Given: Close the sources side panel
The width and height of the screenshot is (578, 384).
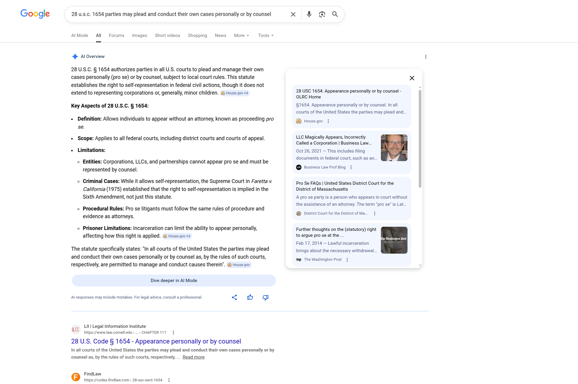Looking at the screenshot, I should click(412, 78).
